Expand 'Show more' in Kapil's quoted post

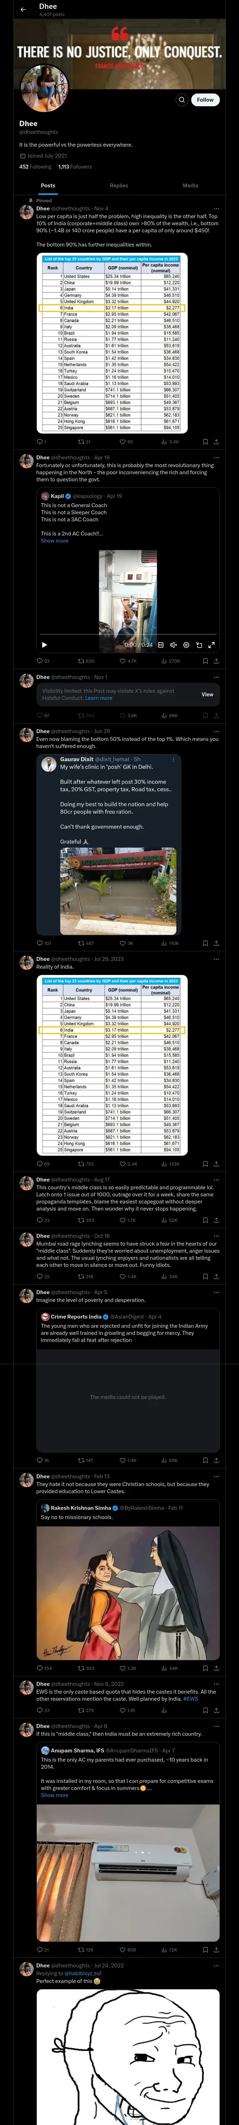tap(55, 541)
